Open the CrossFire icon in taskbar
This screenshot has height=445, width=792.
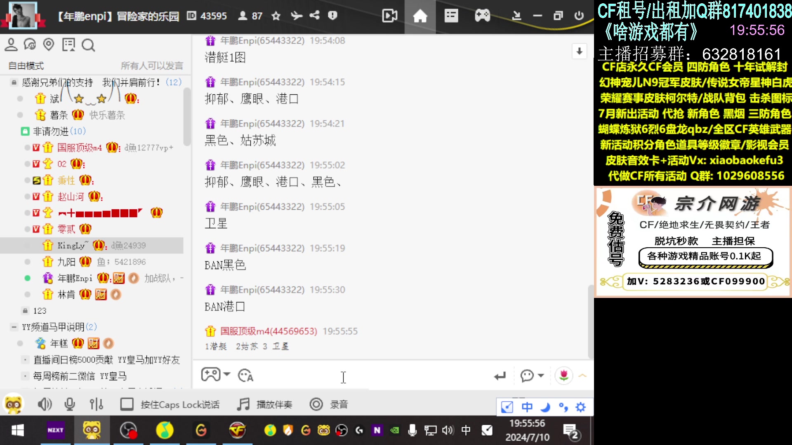coord(237,430)
